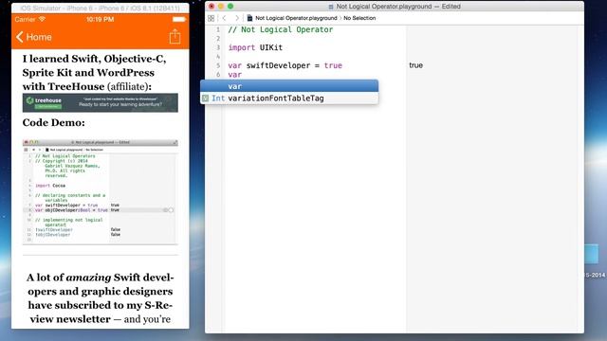607x341 pixels.
Task: Tap the share icon in orange bar
Action: 175,36
